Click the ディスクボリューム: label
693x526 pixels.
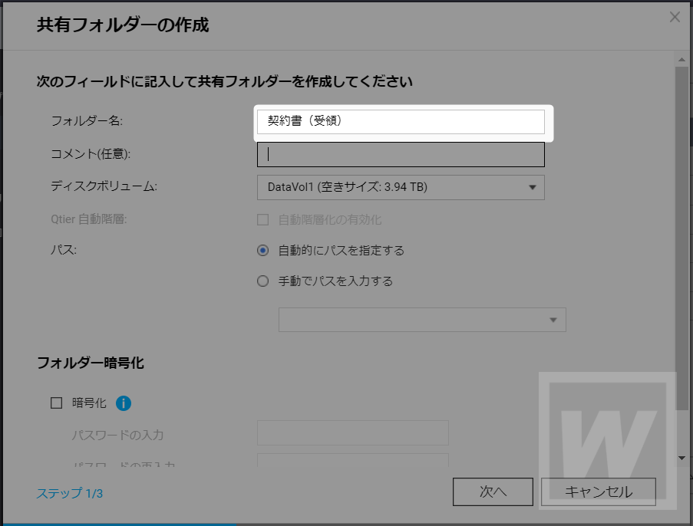[104, 186]
